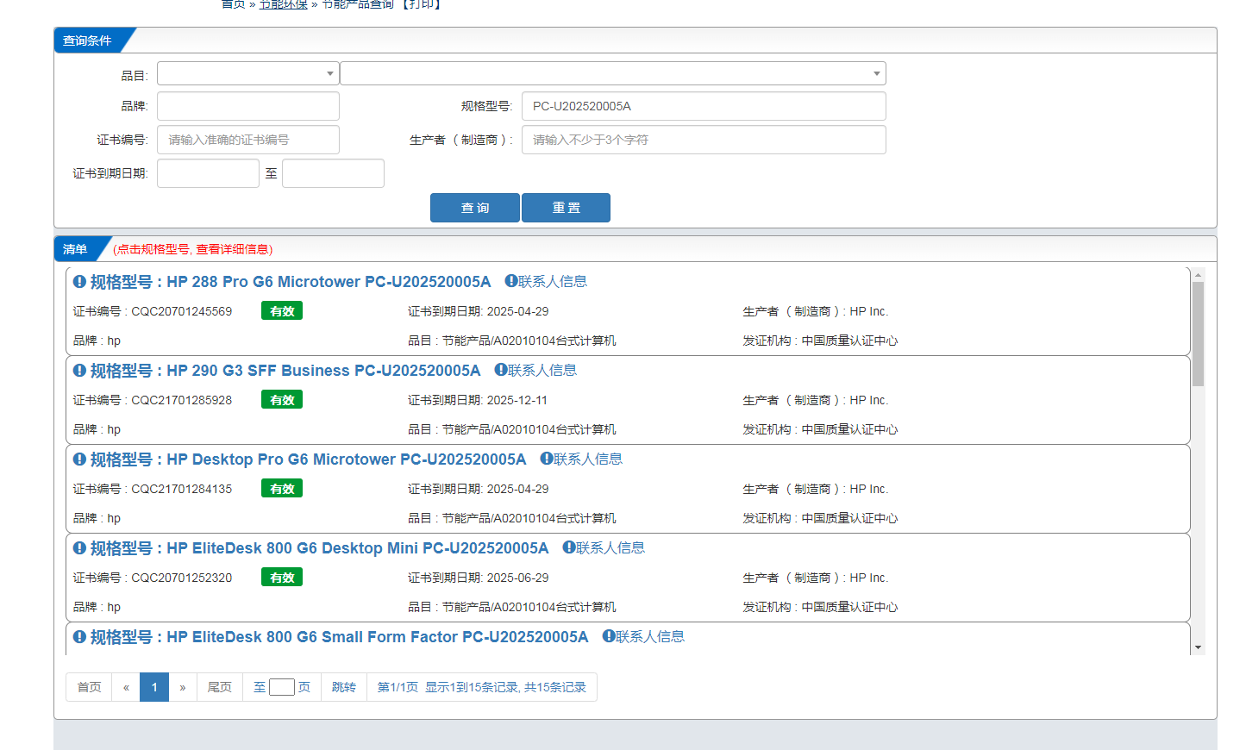Expand the wide second 品目 dropdown
The height and width of the screenshot is (750, 1246).
pyautogui.click(x=612, y=74)
